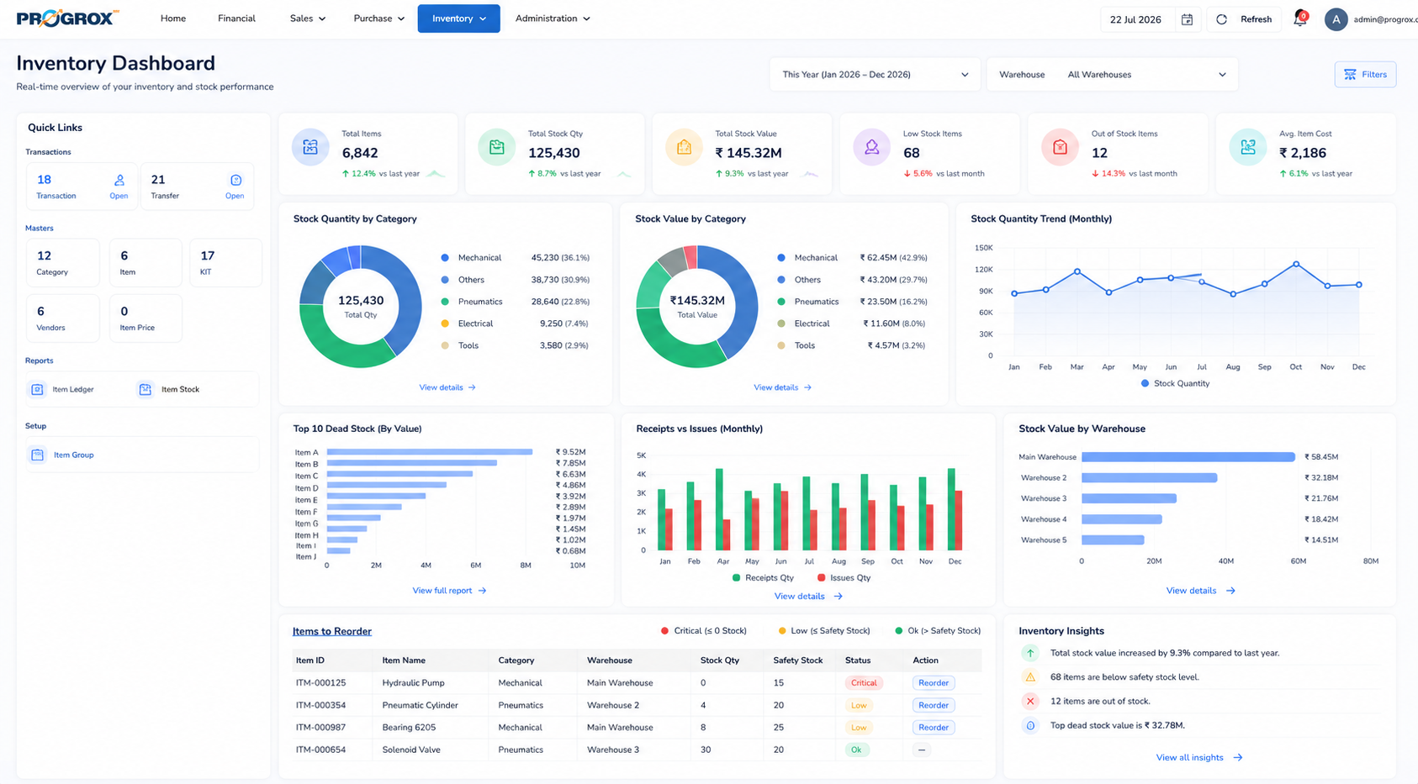Open the 17 KIT master card
The height and width of the screenshot is (784, 1418).
[225, 263]
